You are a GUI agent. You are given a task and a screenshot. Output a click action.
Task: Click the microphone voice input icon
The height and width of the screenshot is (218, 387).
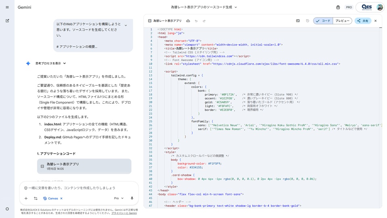[x=132, y=198]
